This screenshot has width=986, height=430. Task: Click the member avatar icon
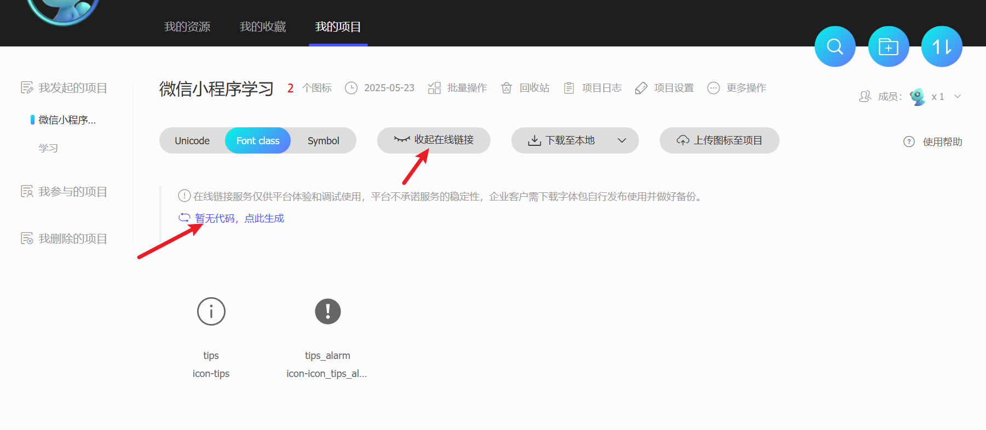click(x=918, y=97)
